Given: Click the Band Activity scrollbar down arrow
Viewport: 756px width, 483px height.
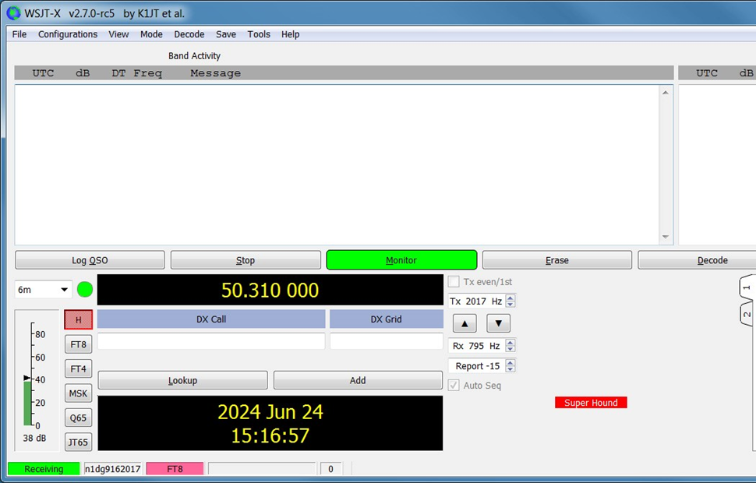Looking at the screenshot, I should pyautogui.click(x=666, y=237).
